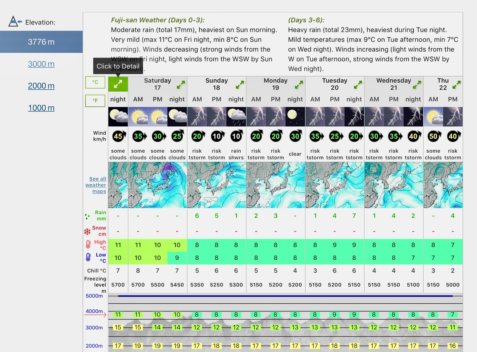Click the 'Fuji-san Weather (Days 0-3):' heading

click(158, 20)
